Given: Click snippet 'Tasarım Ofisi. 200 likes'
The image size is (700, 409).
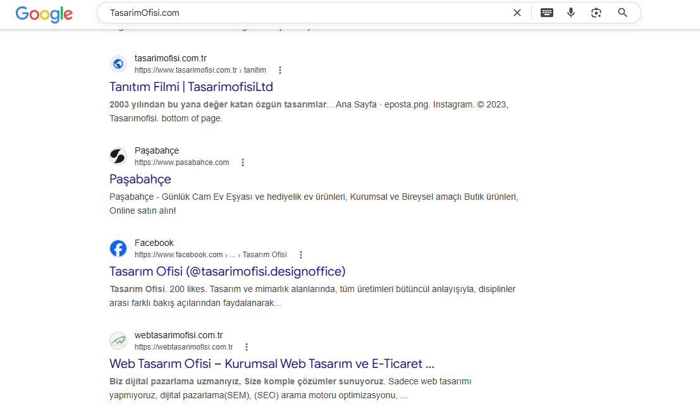Looking at the screenshot, I should (x=157, y=290).
